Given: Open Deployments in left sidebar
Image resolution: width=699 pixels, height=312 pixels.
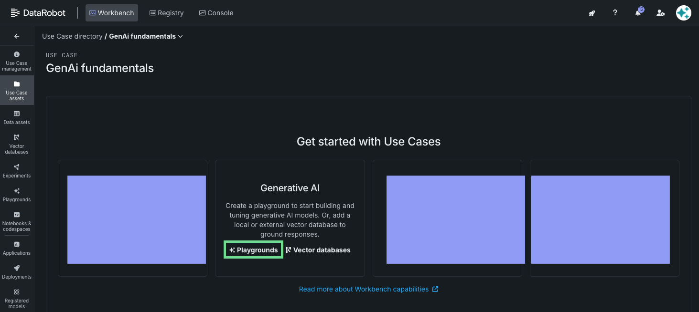Looking at the screenshot, I should (17, 272).
